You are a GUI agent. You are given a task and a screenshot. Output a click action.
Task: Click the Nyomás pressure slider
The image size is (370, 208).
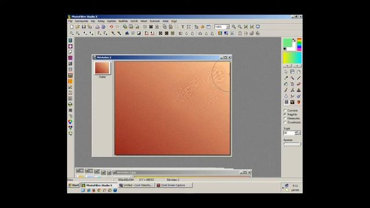pos(293,144)
